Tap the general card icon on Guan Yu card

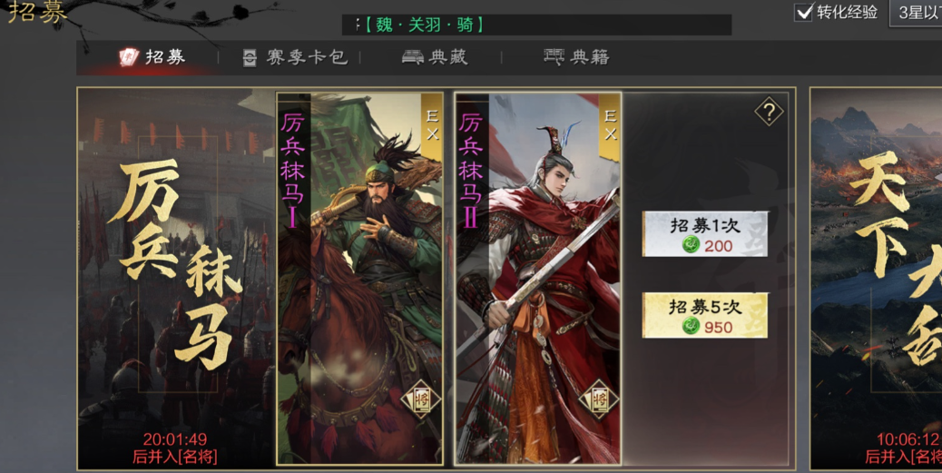point(420,399)
